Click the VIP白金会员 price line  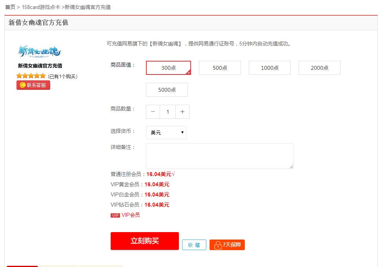(x=140, y=194)
